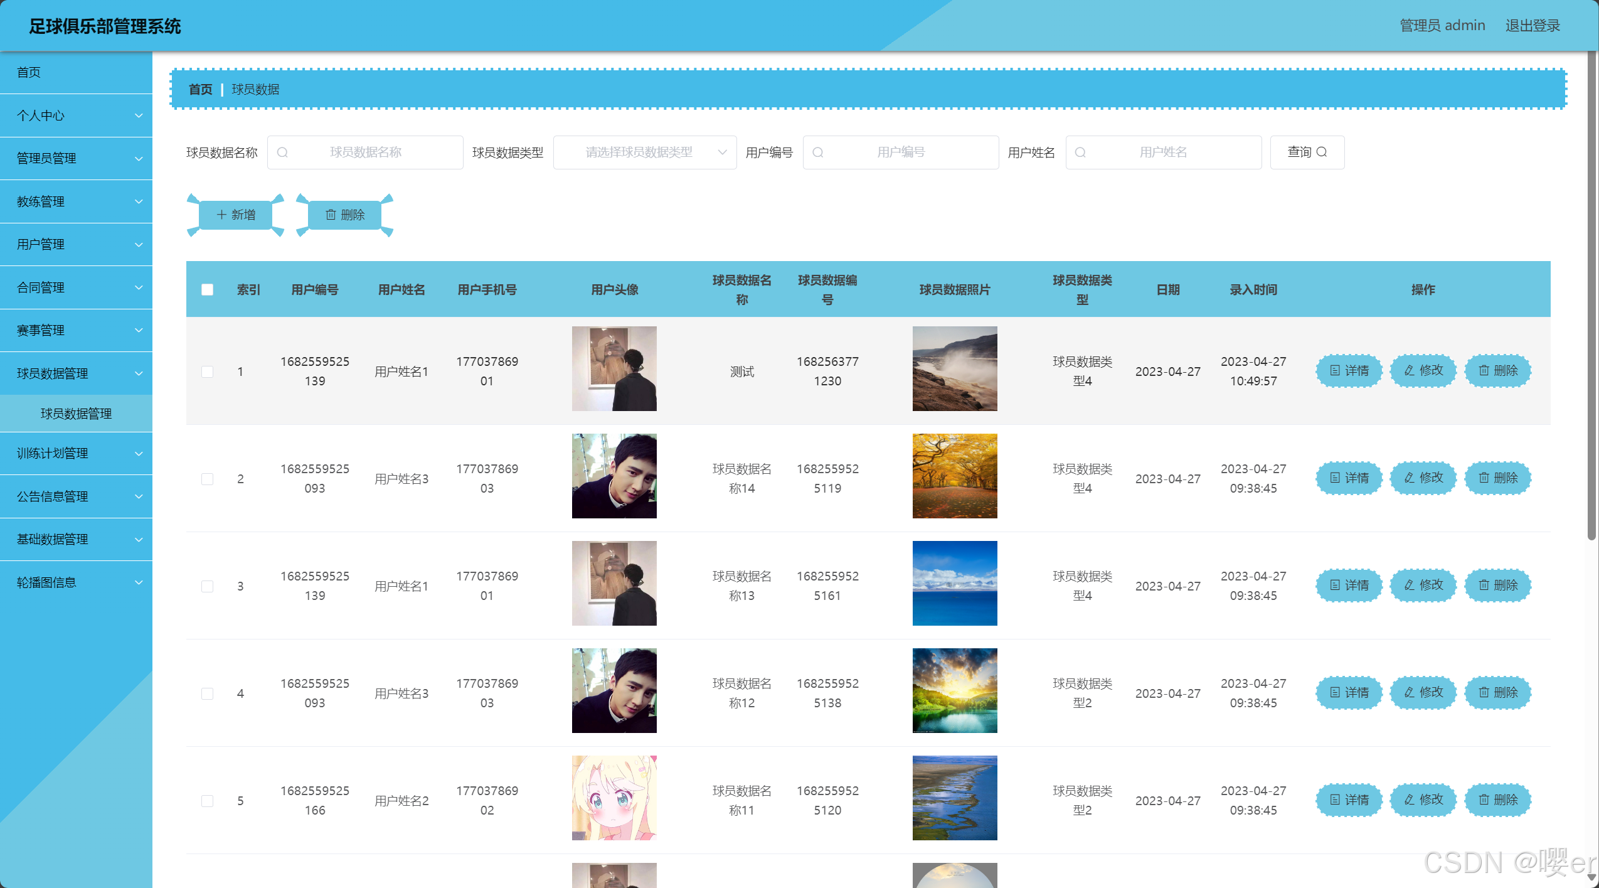Expand the 赛事管理 sidebar section
Viewport: 1599px width, 888px height.
[76, 331]
